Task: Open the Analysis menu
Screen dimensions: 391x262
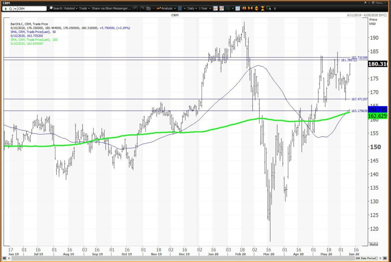Action: (166, 8)
